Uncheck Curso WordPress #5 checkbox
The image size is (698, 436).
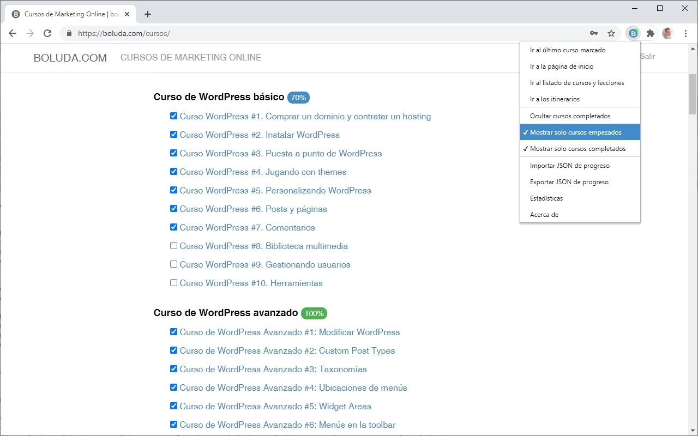click(173, 190)
